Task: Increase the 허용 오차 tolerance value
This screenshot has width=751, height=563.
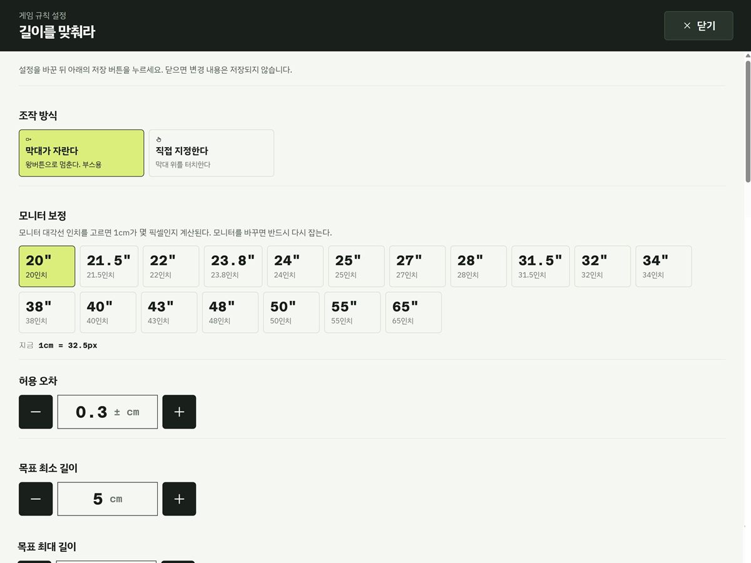Action: point(179,412)
